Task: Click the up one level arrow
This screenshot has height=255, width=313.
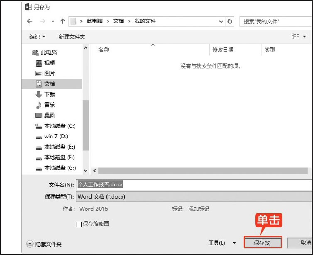Action: [x=63, y=21]
